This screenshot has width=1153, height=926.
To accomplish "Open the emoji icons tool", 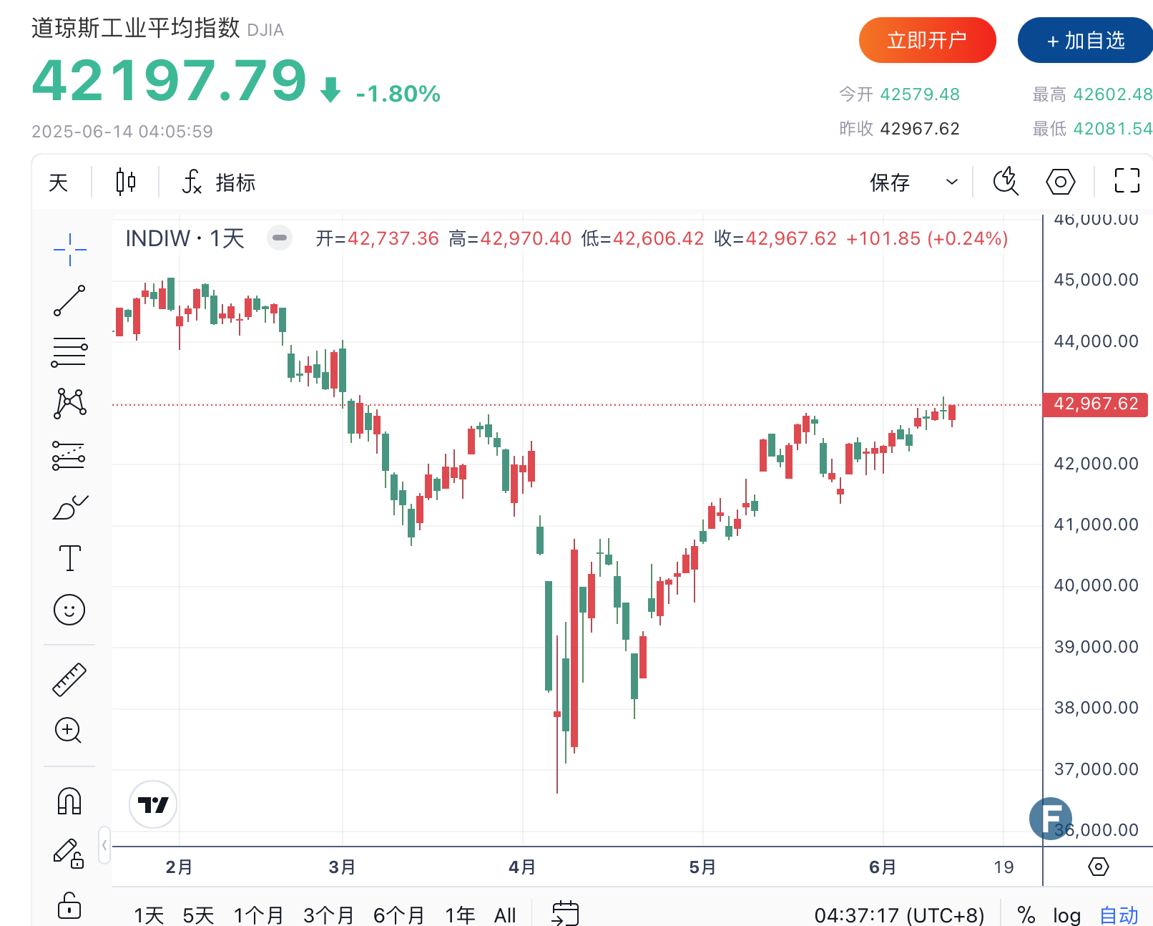I will (x=69, y=610).
